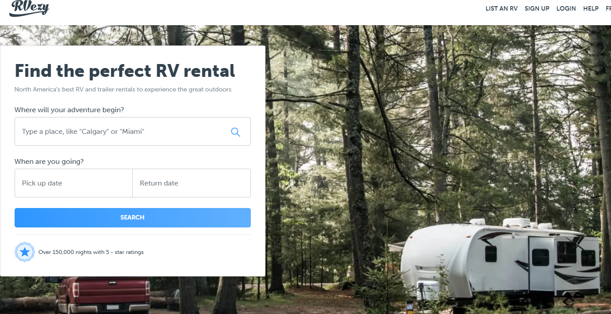This screenshot has height=314, width=611.
Task: Click the blue SEARCH button
Action: (133, 218)
